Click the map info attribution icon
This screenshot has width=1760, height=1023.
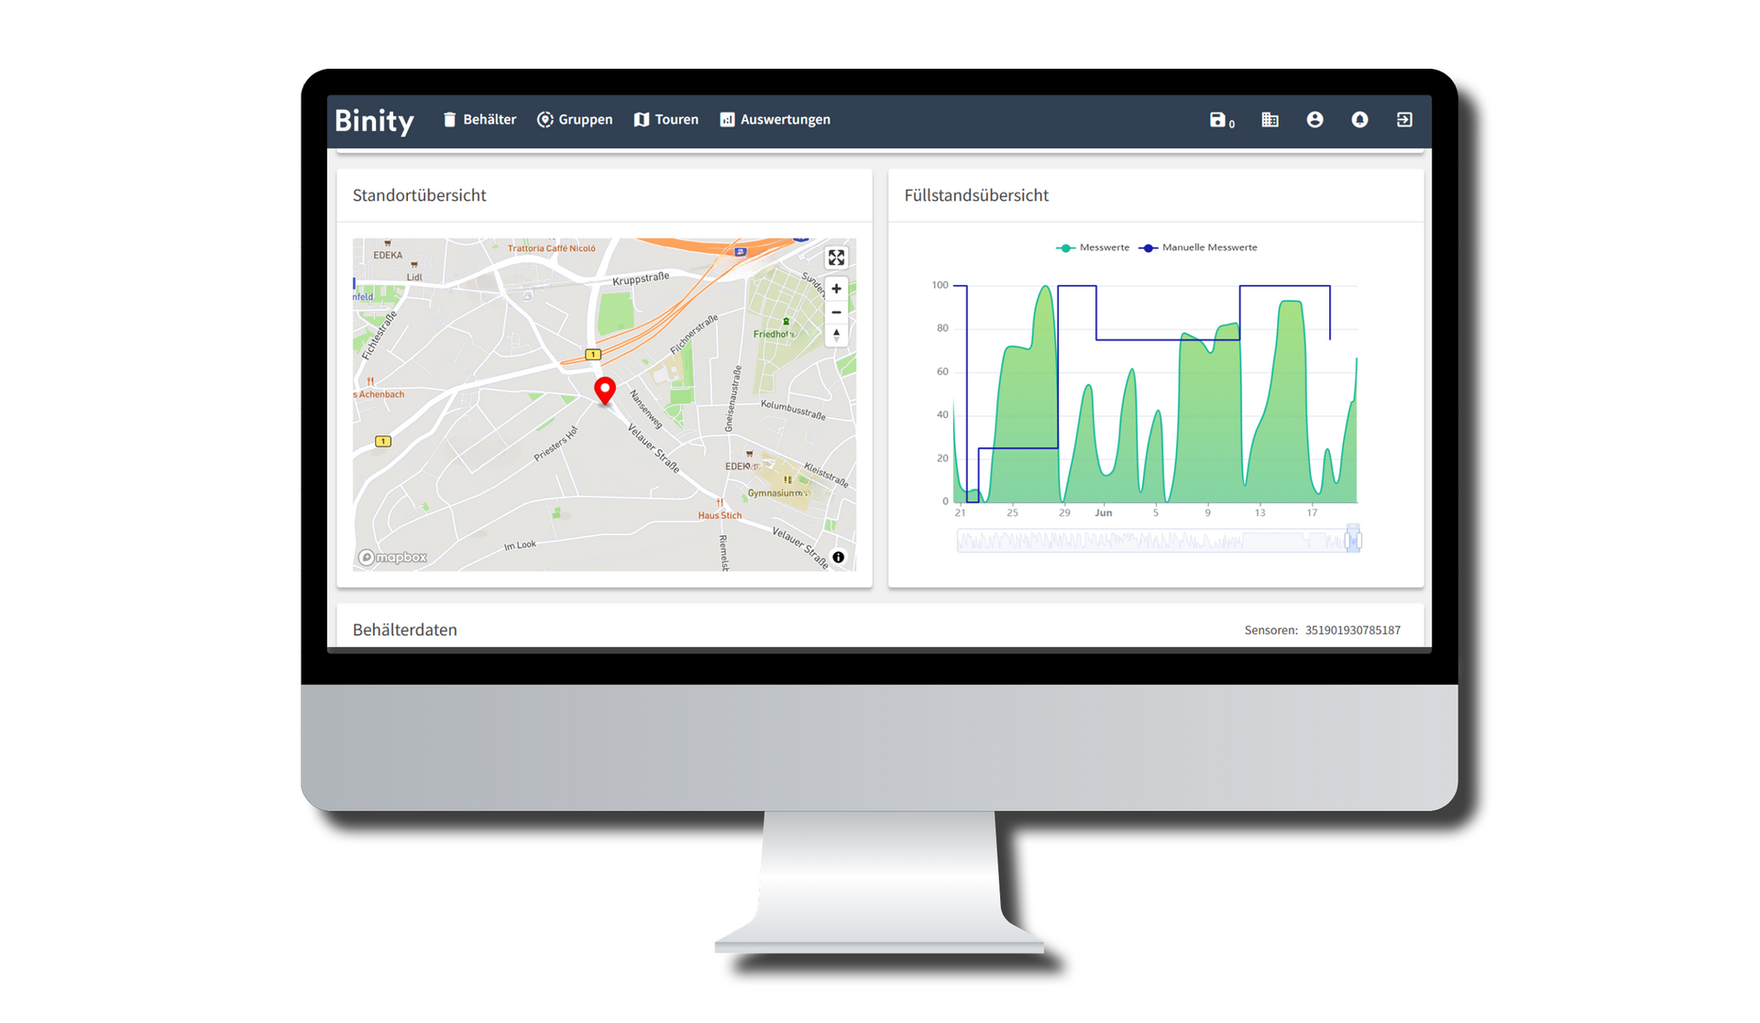coord(838,557)
